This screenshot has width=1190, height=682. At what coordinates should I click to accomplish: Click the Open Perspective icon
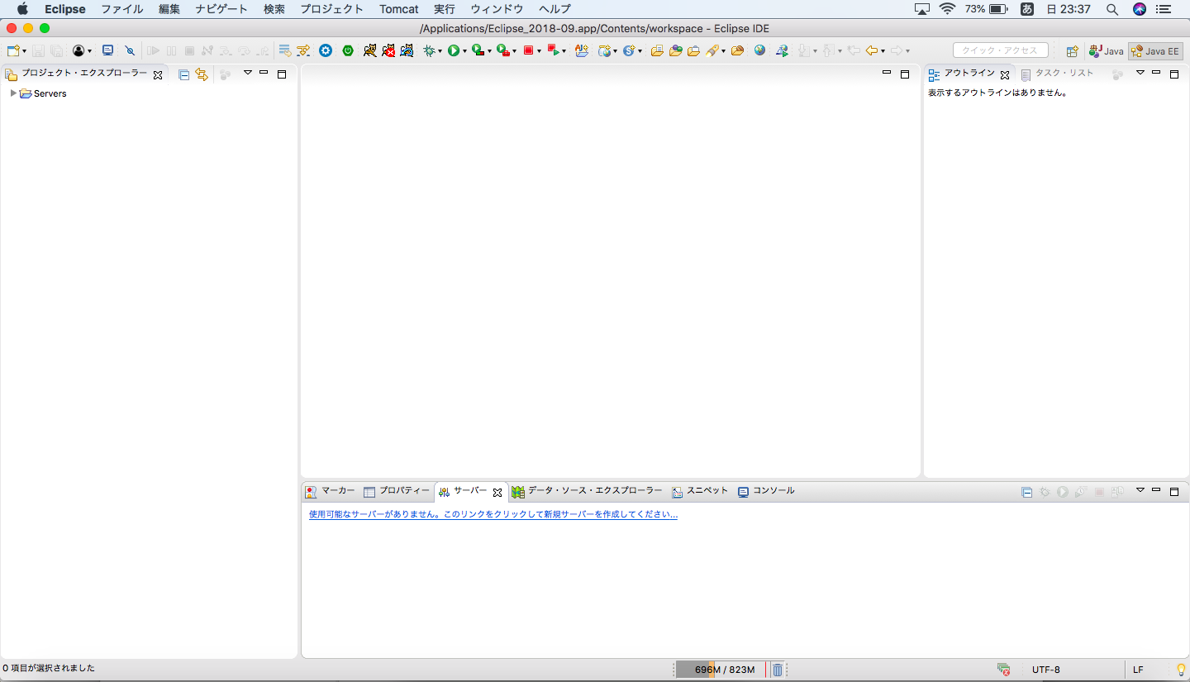[1072, 51]
